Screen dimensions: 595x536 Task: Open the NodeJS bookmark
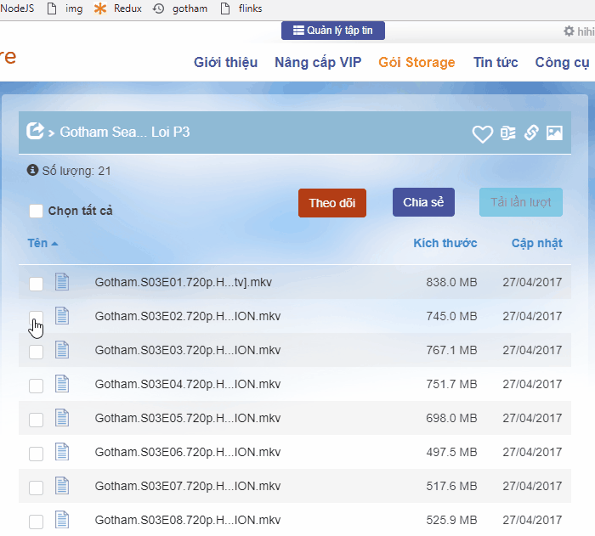(x=17, y=8)
